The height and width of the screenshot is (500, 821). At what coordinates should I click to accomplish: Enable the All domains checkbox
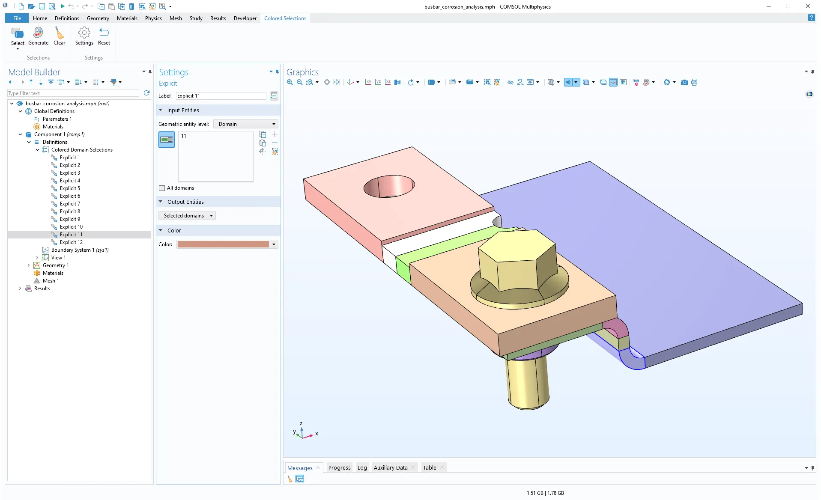click(x=162, y=188)
